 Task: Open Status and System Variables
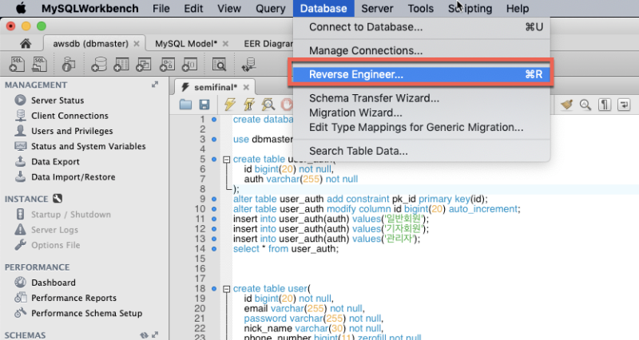89,146
